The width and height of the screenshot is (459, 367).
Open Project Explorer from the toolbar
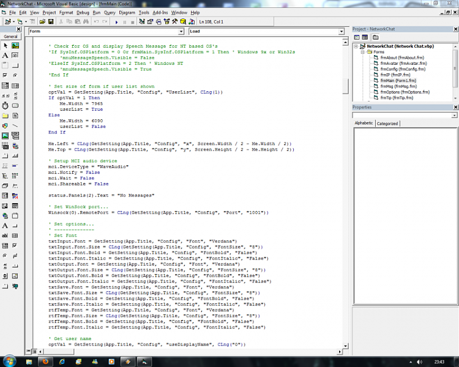(x=142, y=21)
